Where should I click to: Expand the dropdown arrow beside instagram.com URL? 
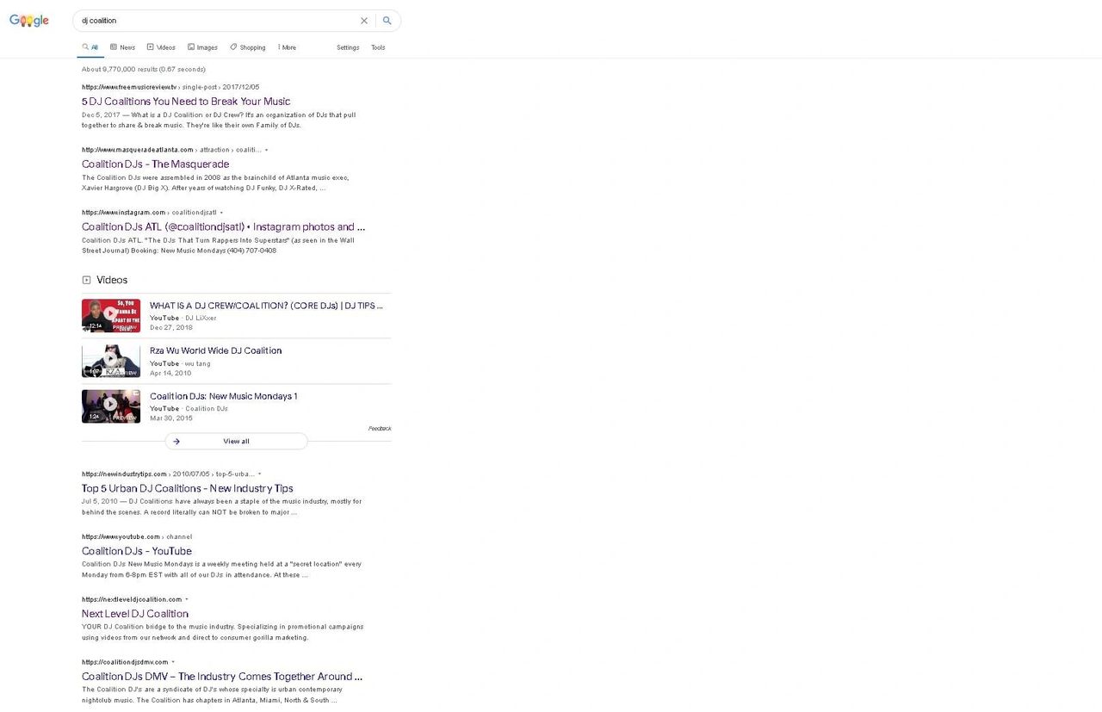click(x=221, y=212)
